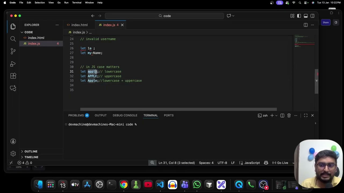Collapse the CODE folder section
Viewport: 344px width, 193px height.
(x=28, y=32)
